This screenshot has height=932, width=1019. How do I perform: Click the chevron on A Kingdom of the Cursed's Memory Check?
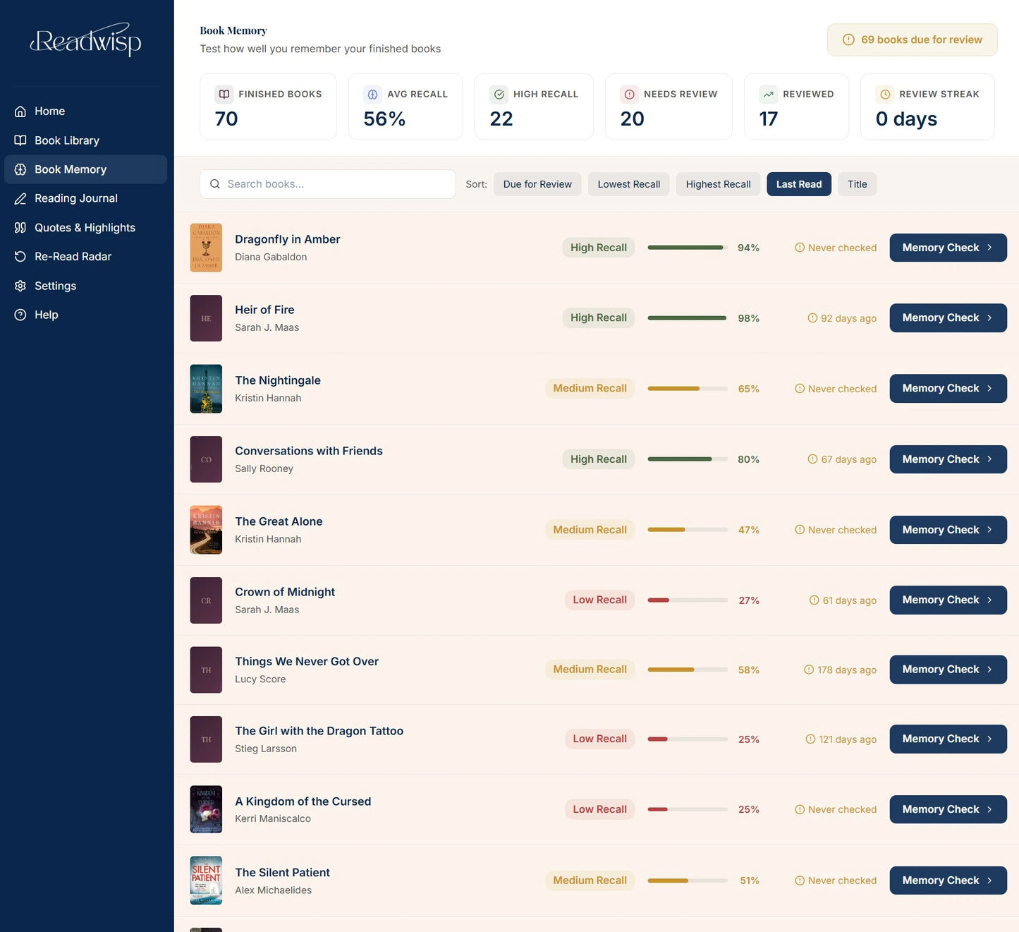[x=989, y=810]
